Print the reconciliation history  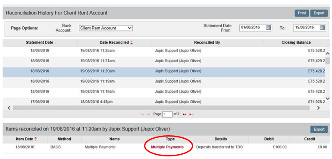pyautogui.click(x=302, y=13)
